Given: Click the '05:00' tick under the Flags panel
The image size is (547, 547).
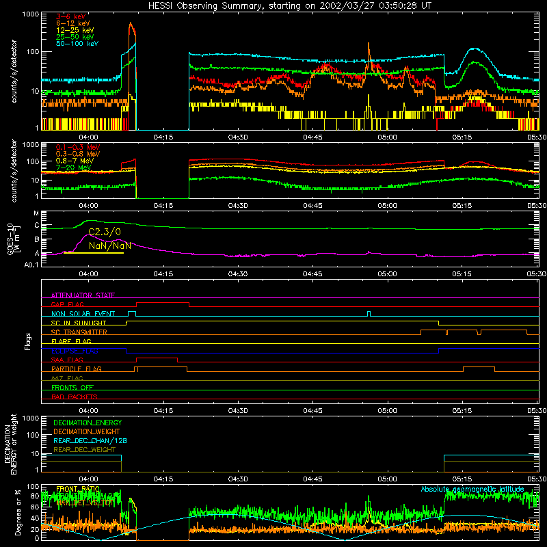Looking at the screenshot, I should (x=387, y=411).
